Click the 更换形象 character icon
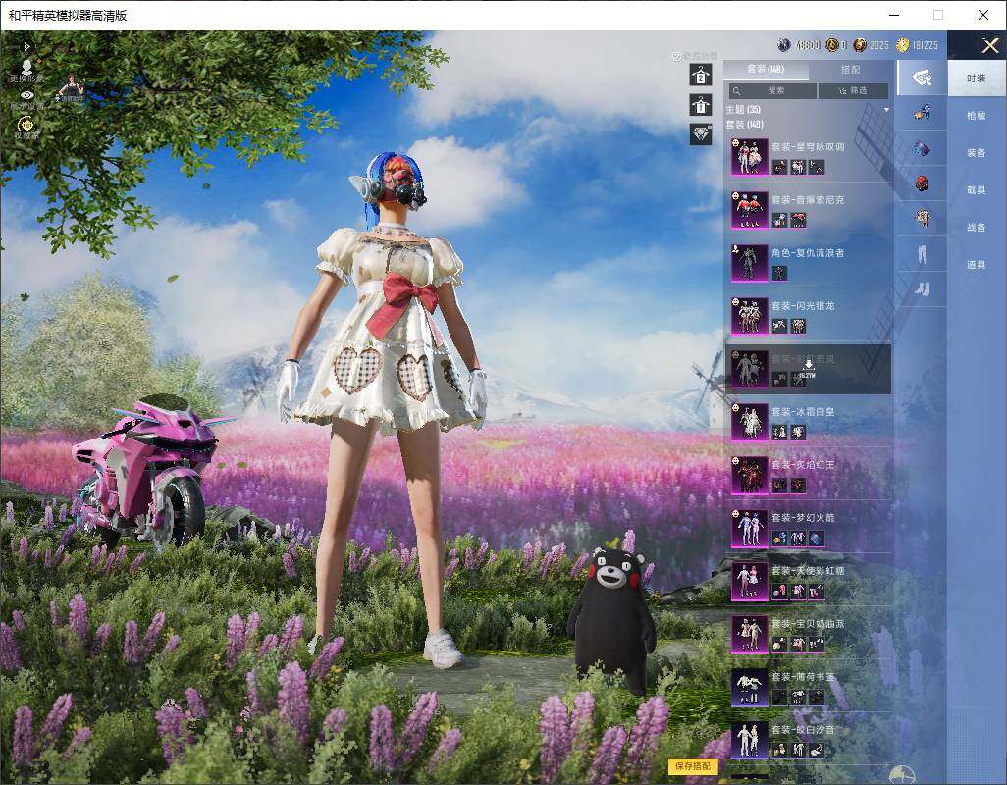Image resolution: width=1007 pixels, height=785 pixels. coord(26,70)
